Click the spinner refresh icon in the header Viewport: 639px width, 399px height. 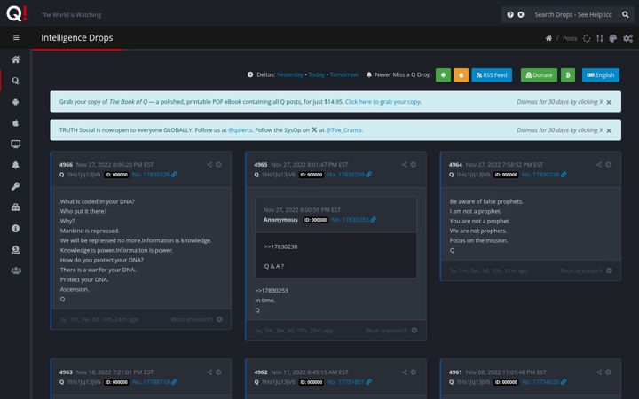coord(587,38)
